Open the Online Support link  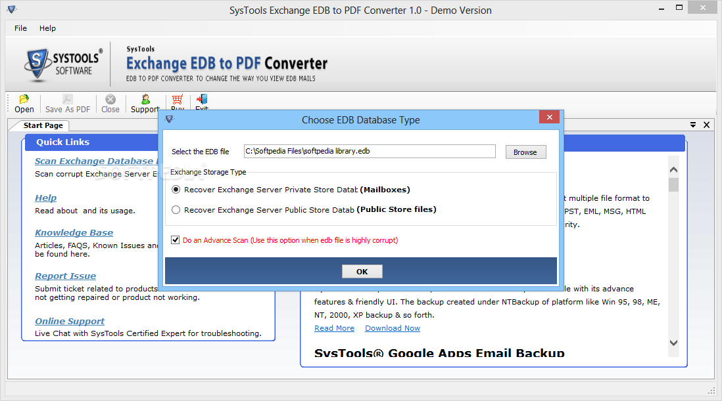click(x=70, y=321)
